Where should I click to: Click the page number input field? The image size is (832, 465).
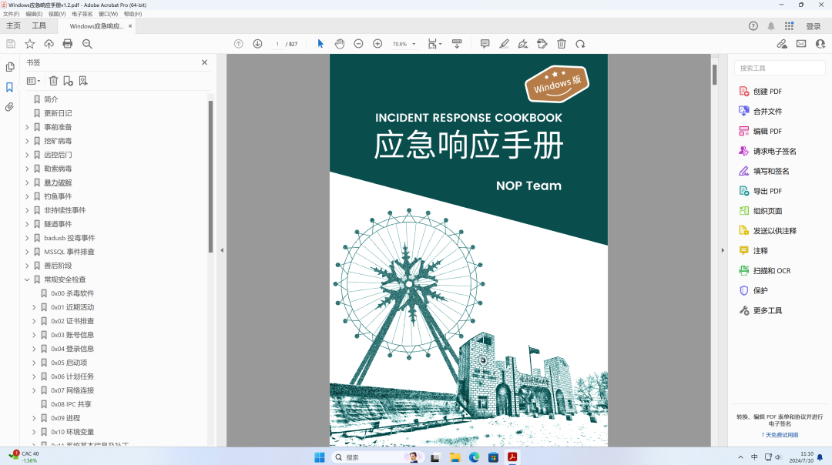[x=277, y=44]
